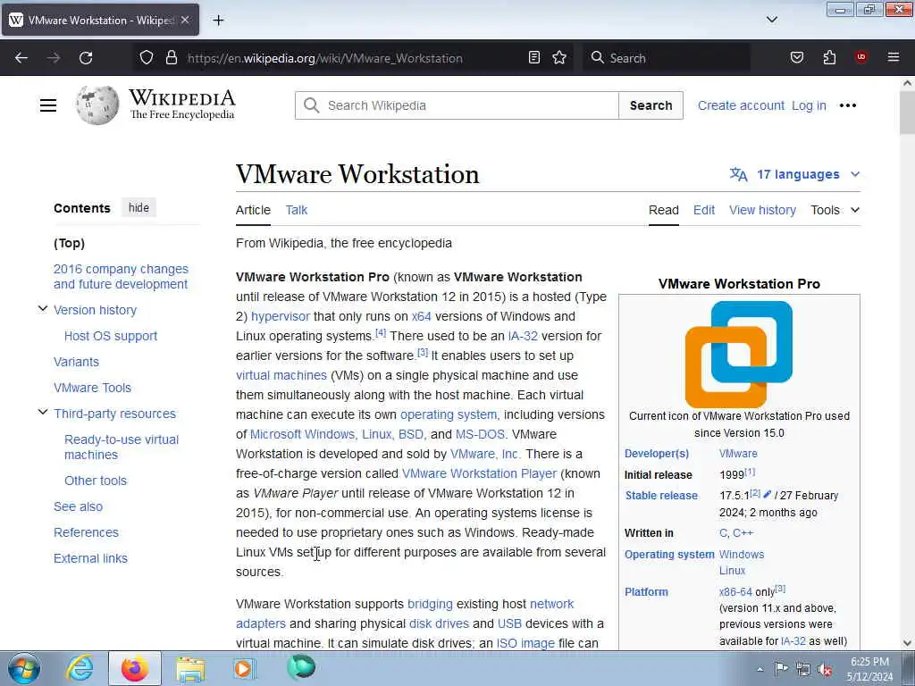
Task: Open Windows Explorer folder in taskbar
Action: pos(190,668)
